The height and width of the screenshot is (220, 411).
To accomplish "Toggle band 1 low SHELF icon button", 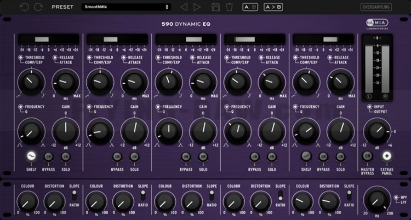I will pos(31,157).
